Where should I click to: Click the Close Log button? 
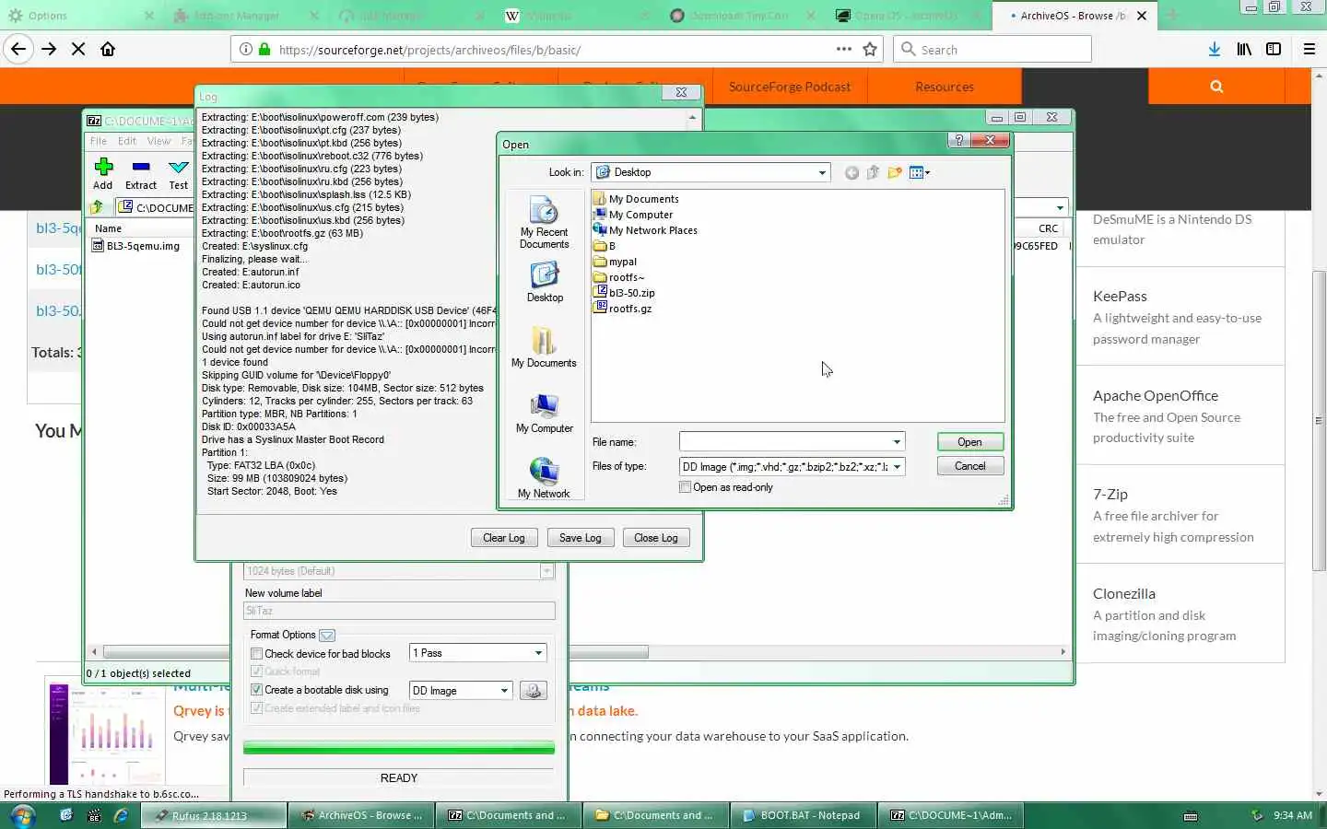coord(655,538)
